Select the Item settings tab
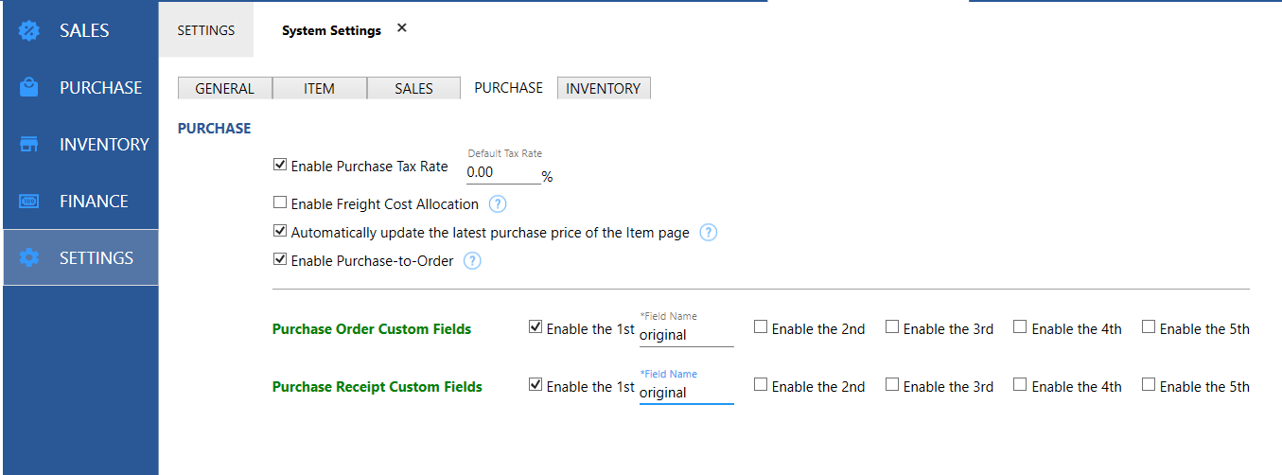The height and width of the screenshot is (475, 1282). coord(319,88)
